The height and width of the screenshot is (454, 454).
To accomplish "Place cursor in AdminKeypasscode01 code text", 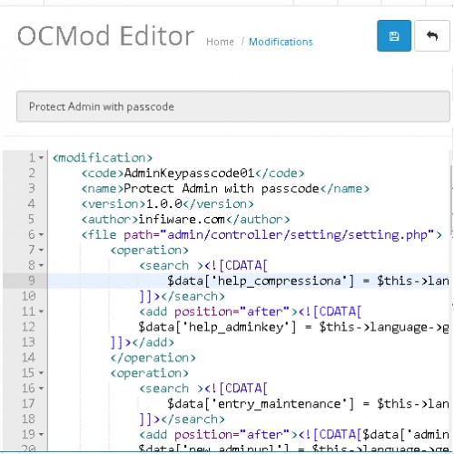I will coord(190,173).
